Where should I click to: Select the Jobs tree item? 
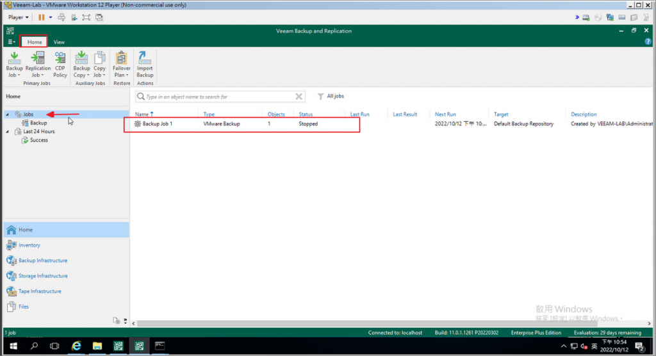click(28, 114)
